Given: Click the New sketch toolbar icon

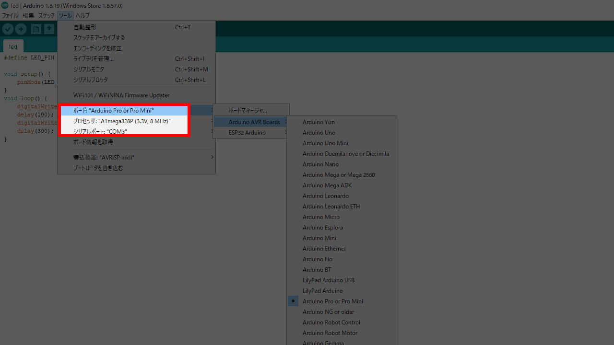Looking at the screenshot, I should coord(36,29).
